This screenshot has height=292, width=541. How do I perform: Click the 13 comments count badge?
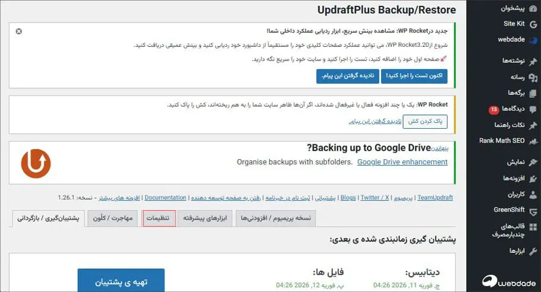(x=493, y=109)
